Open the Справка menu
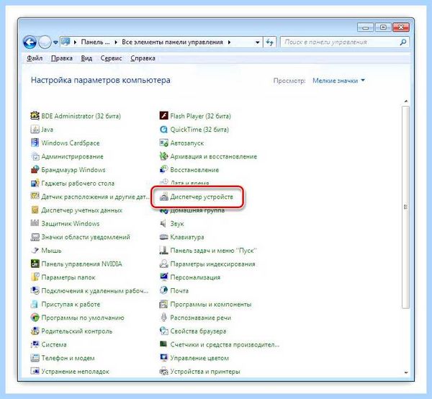432x399 pixels. coord(143,58)
